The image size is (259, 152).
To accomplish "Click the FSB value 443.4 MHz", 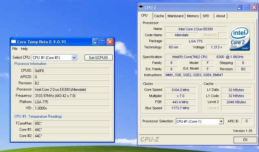I will (x=180, y=102).
